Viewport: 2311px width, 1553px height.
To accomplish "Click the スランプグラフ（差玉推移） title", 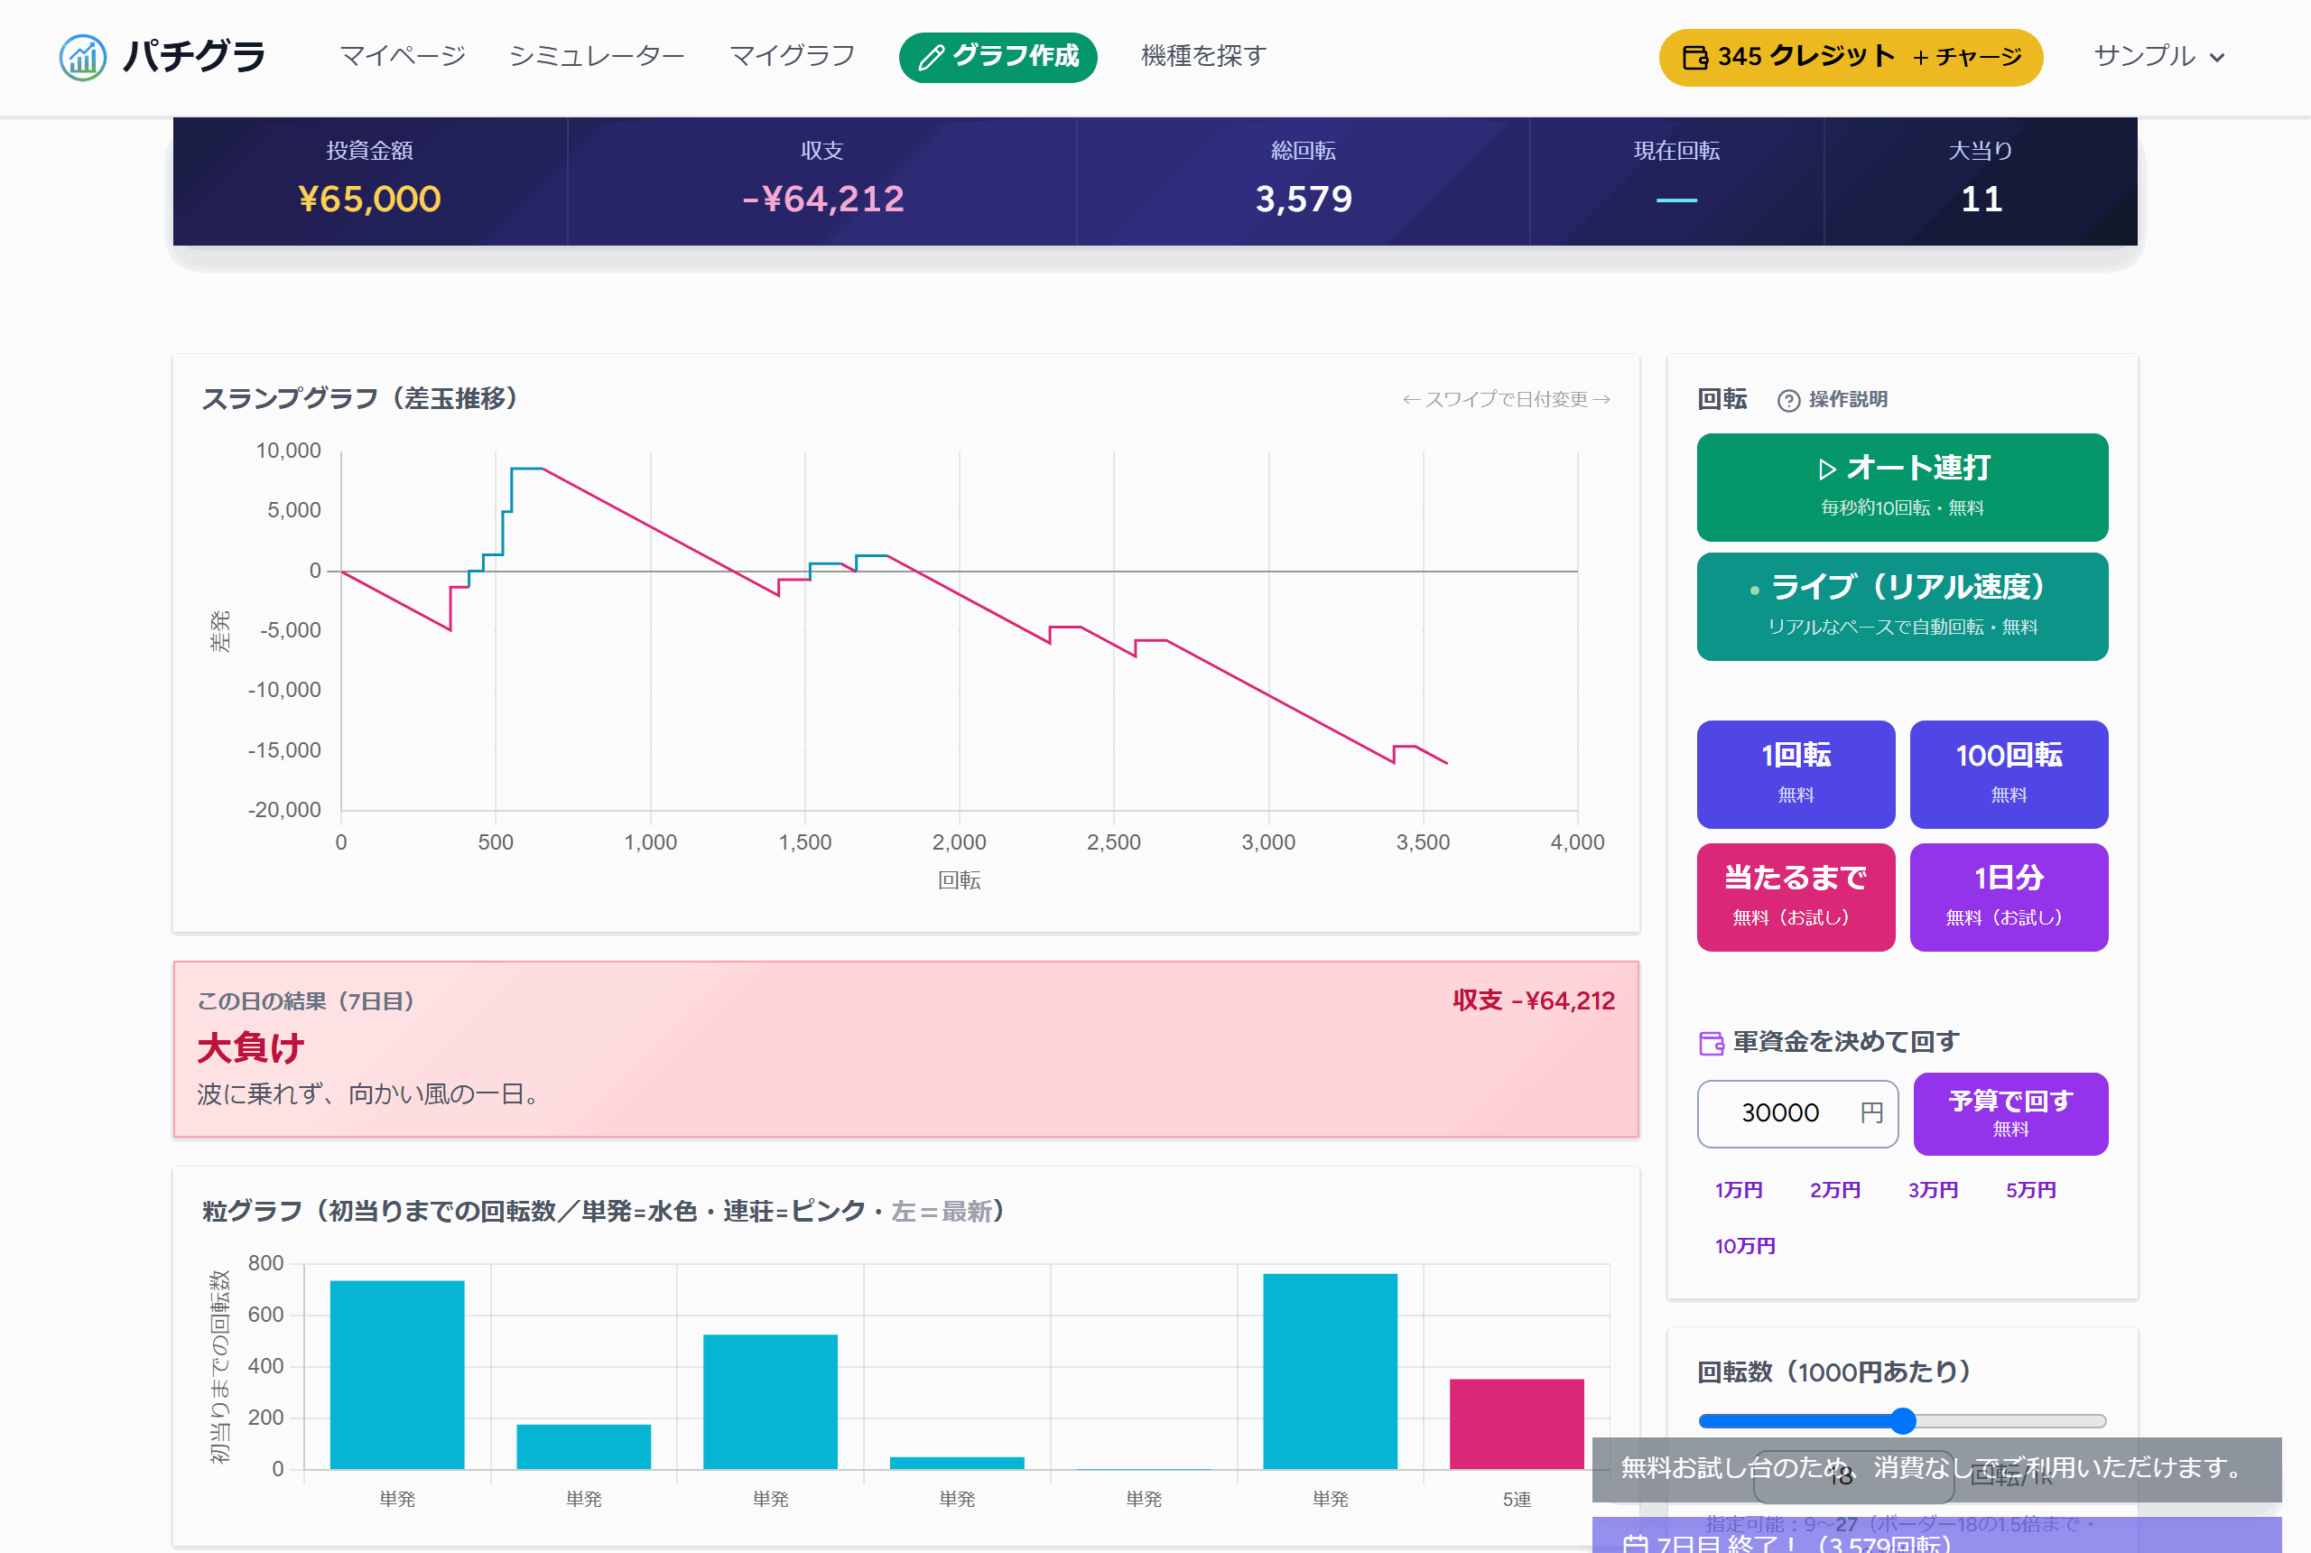I will [359, 398].
